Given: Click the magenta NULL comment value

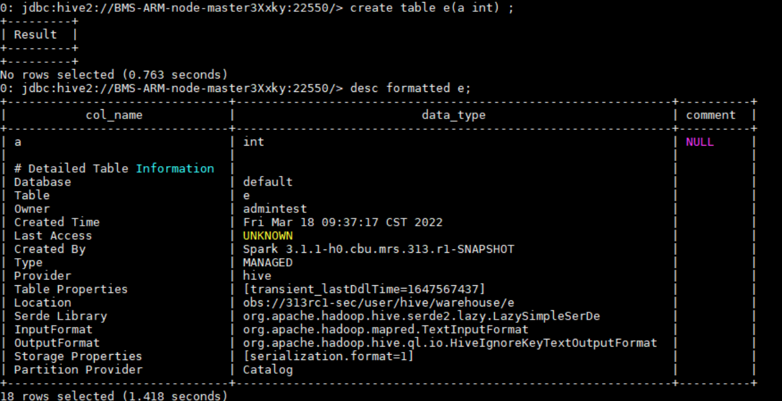Looking at the screenshot, I should tap(700, 142).
